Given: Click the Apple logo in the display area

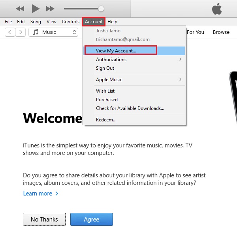Looking at the screenshot, I should 217,9.
